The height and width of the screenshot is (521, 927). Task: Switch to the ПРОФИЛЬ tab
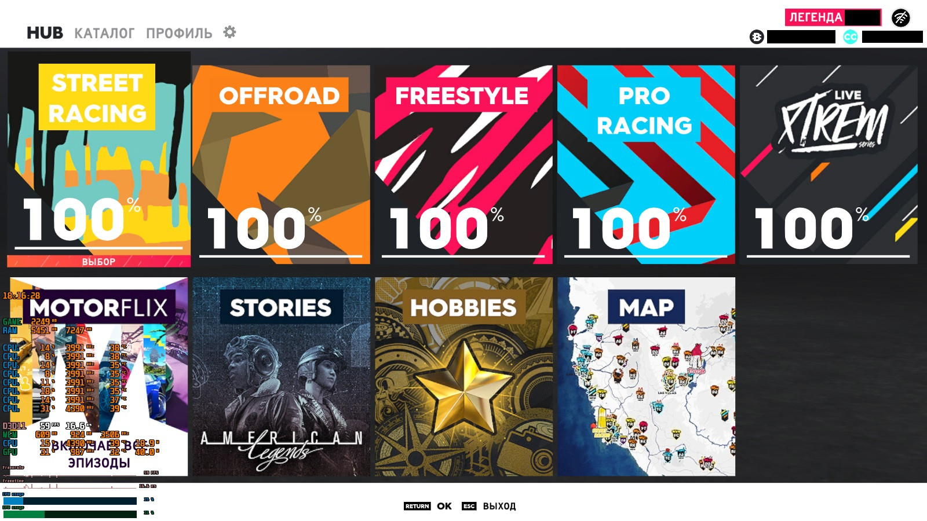tap(179, 33)
